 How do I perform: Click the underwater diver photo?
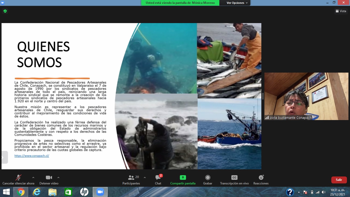[156, 58]
